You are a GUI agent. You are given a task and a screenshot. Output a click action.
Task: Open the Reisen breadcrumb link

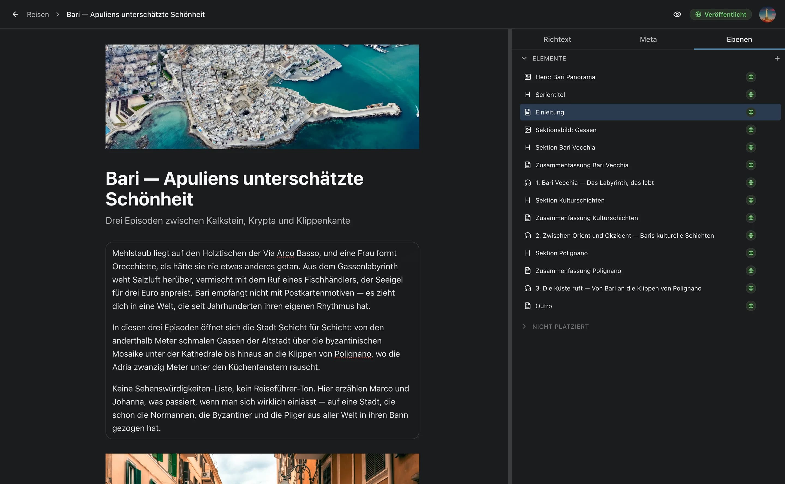pyautogui.click(x=38, y=14)
